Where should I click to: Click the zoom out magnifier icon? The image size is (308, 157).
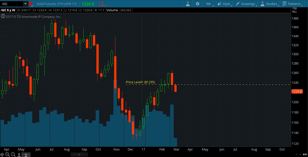(x=13, y=154)
